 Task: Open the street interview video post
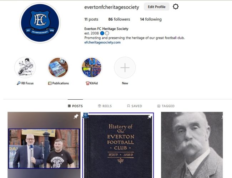point(44,145)
